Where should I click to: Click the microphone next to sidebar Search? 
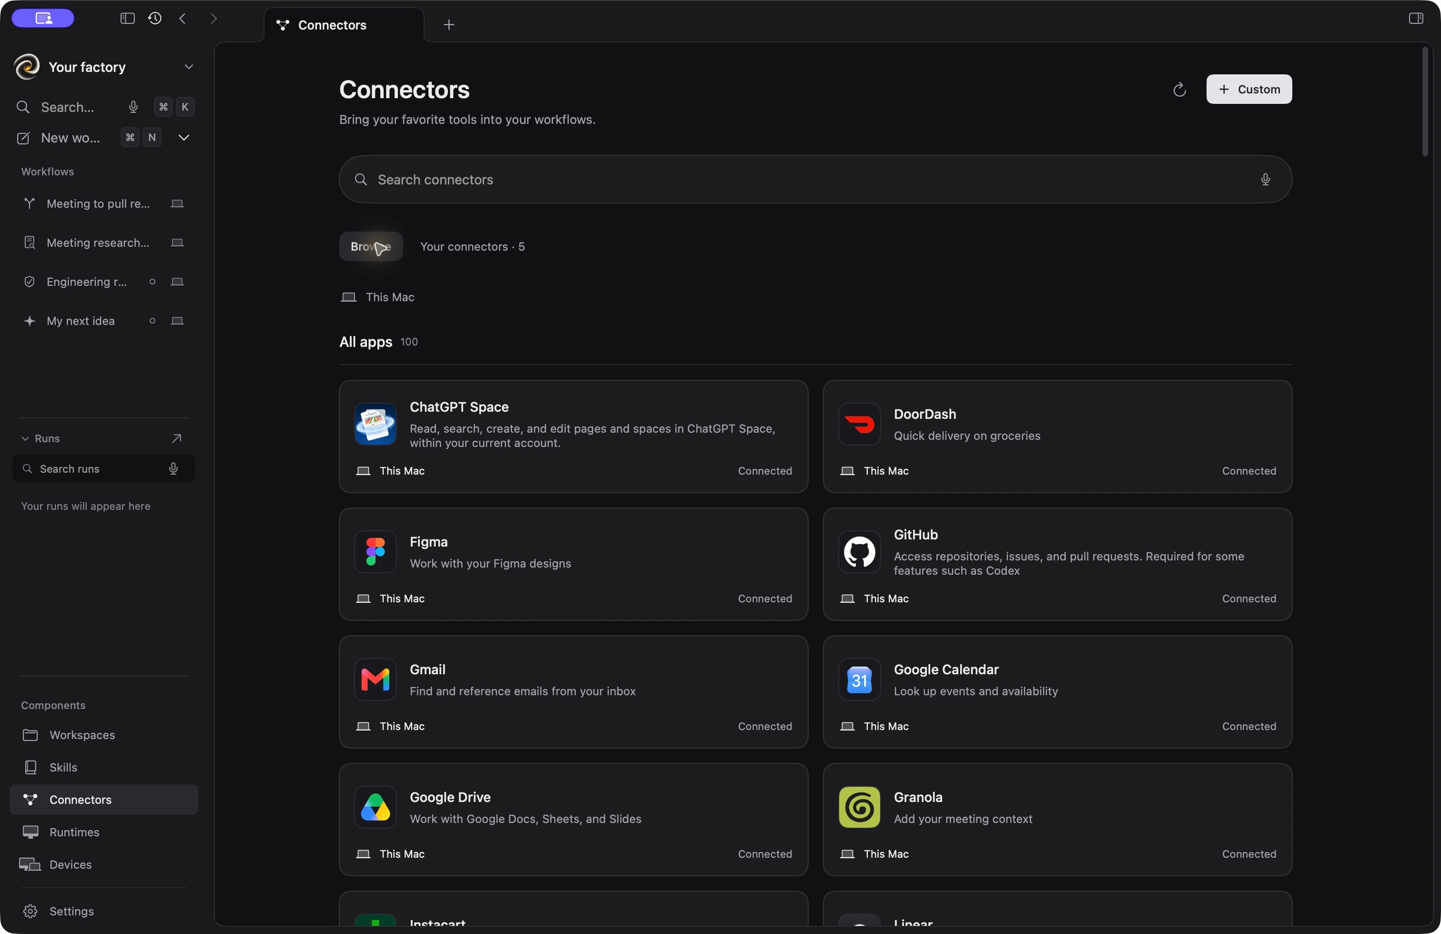133,107
